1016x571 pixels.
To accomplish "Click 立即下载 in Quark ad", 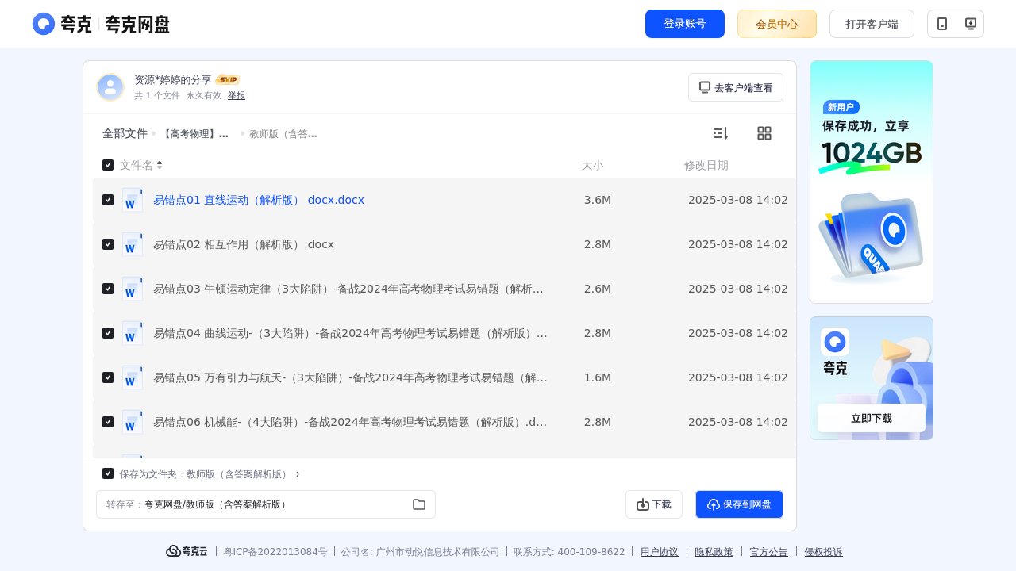I will (x=872, y=418).
